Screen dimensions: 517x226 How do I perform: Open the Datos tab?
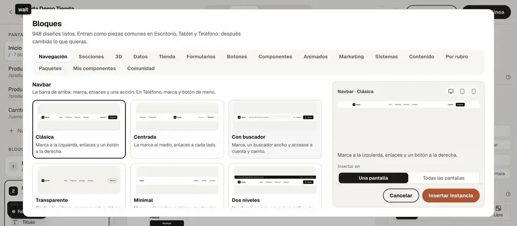click(x=141, y=56)
